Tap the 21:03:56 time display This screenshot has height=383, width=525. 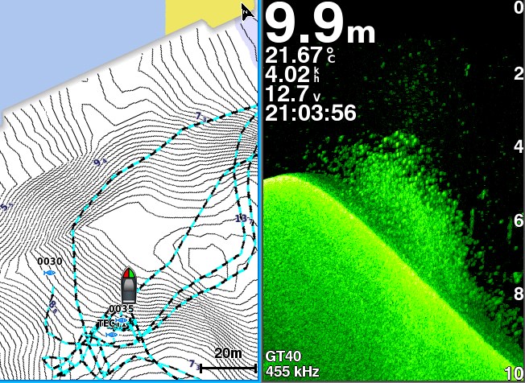tap(310, 113)
